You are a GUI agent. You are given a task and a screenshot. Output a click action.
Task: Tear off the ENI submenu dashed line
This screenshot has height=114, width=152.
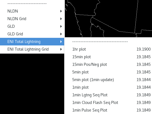[x=100, y=42]
